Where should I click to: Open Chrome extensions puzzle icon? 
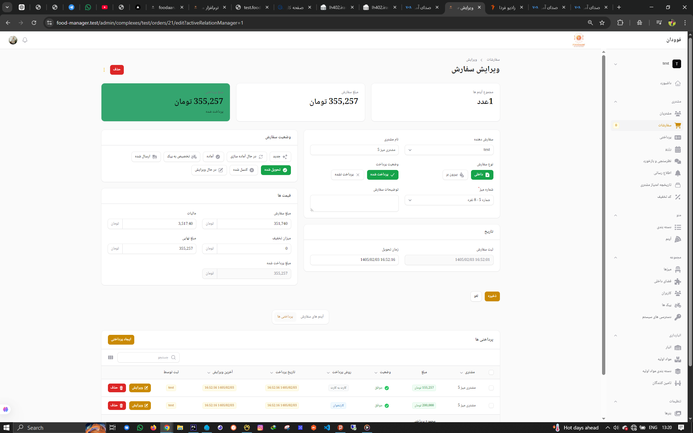click(620, 23)
